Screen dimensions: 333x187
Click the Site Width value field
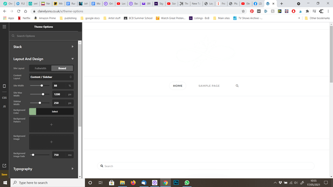click(x=59, y=86)
